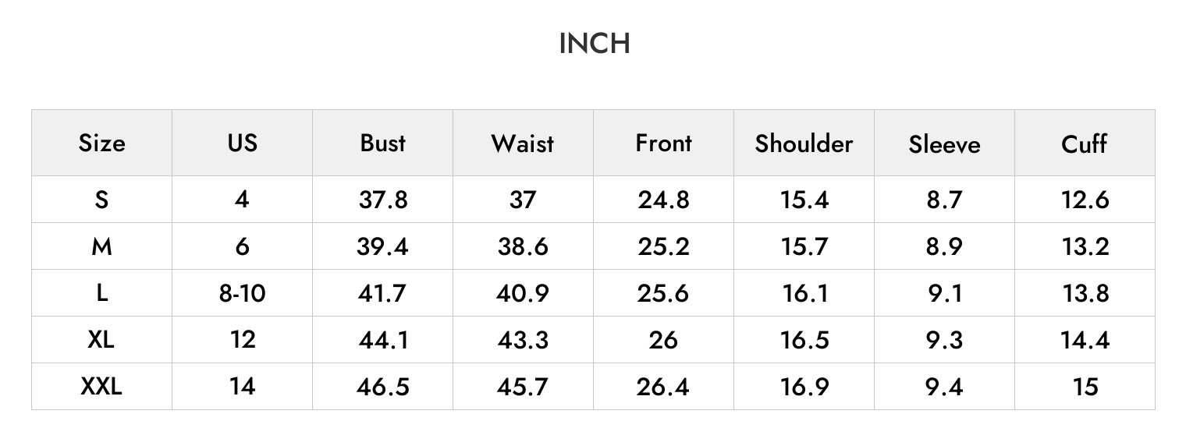The width and height of the screenshot is (1186, 421).
Task: Select the 14.4 cuff value
Action: [x=1085, y=340]
